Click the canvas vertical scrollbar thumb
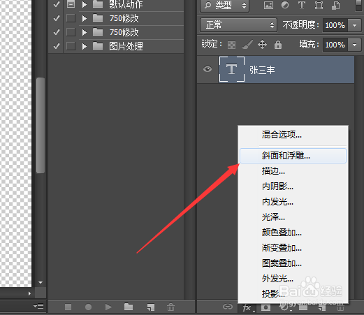The height and width of the screenshot is (315, 364). coord(41,126)
